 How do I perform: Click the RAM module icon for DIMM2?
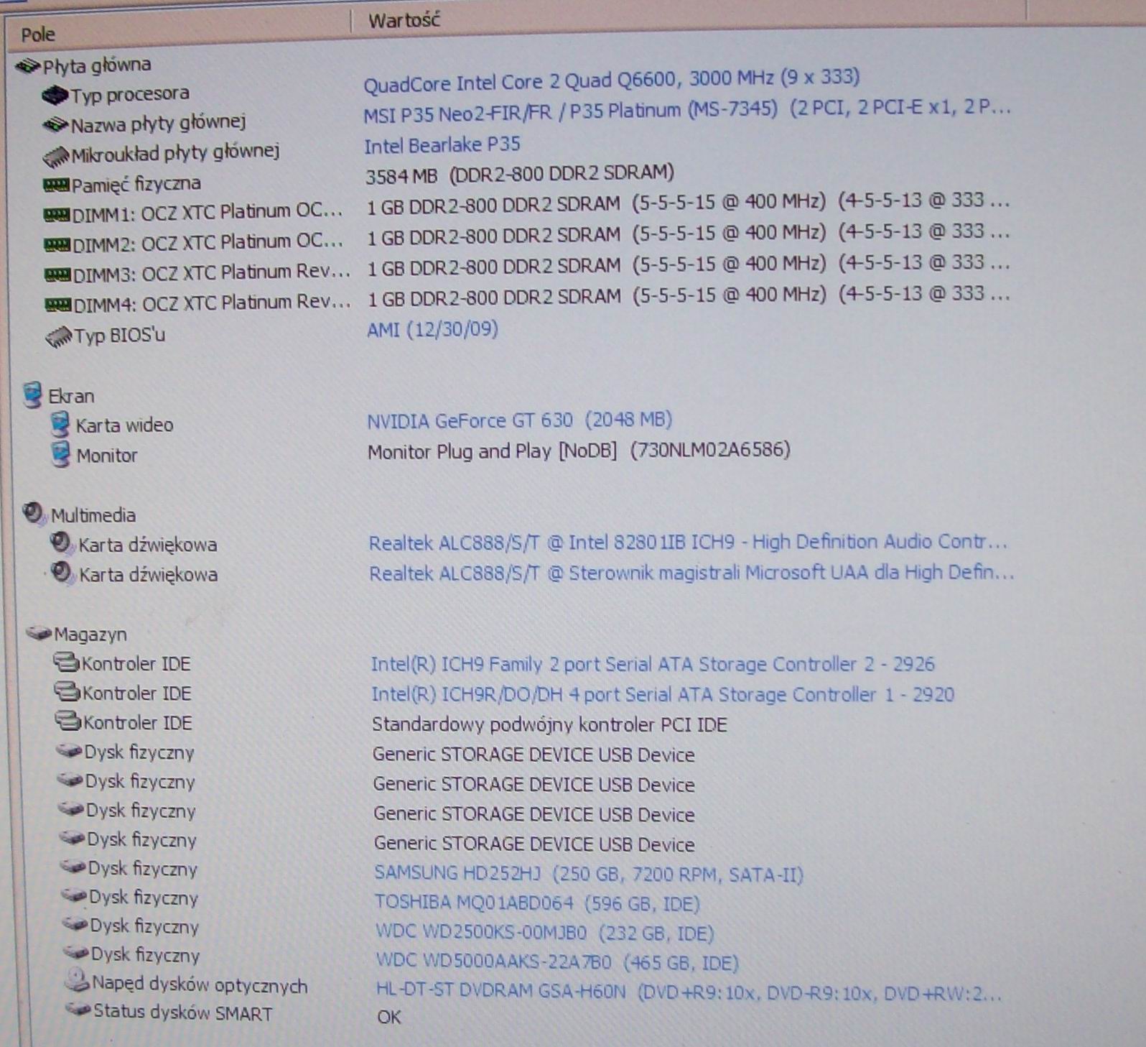[x=57, y=244]
